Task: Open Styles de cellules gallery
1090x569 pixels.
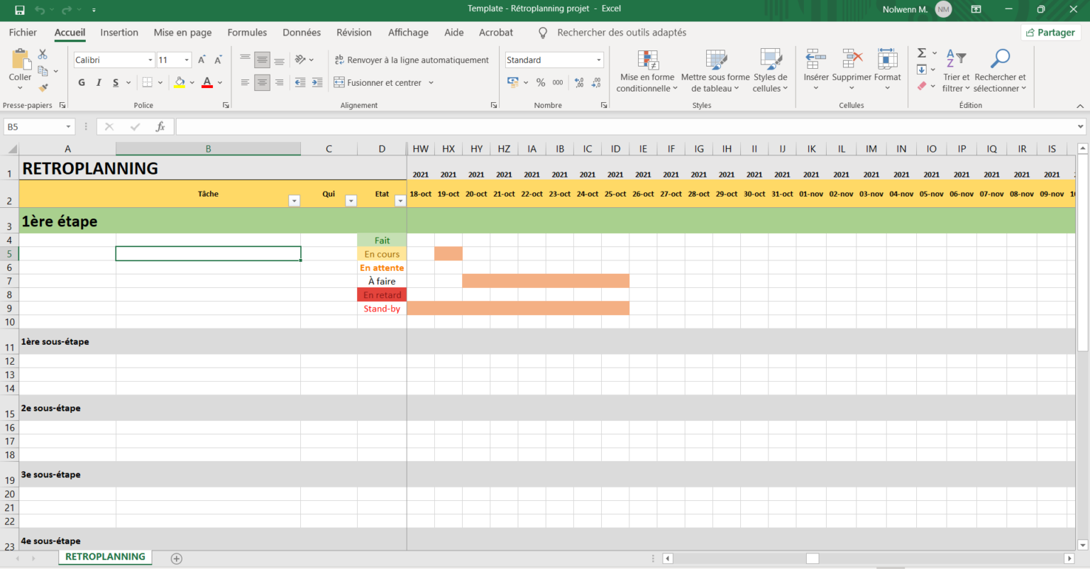Action: pos(769,70)
